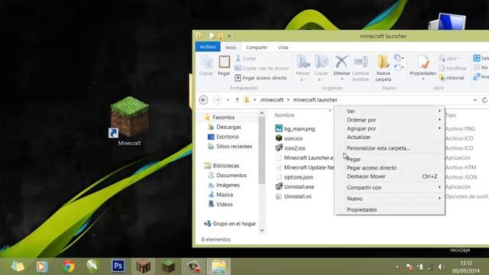Click Abrir in the ribbon
489x275 pixels.
pyautogui.click(x=449, y=58)
